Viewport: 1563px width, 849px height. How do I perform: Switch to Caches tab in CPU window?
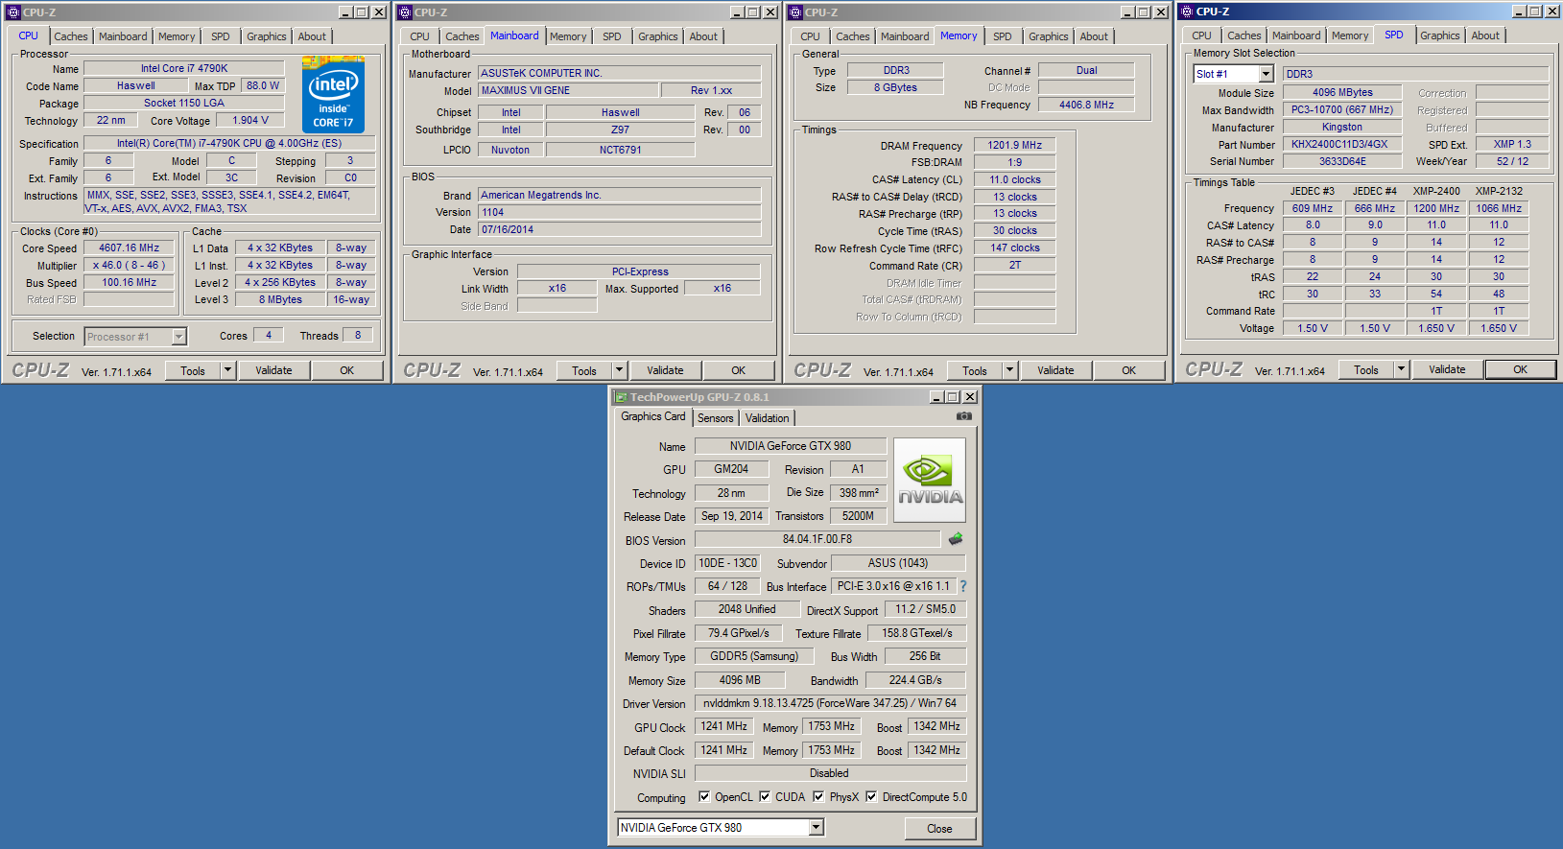tap(71, 36)
